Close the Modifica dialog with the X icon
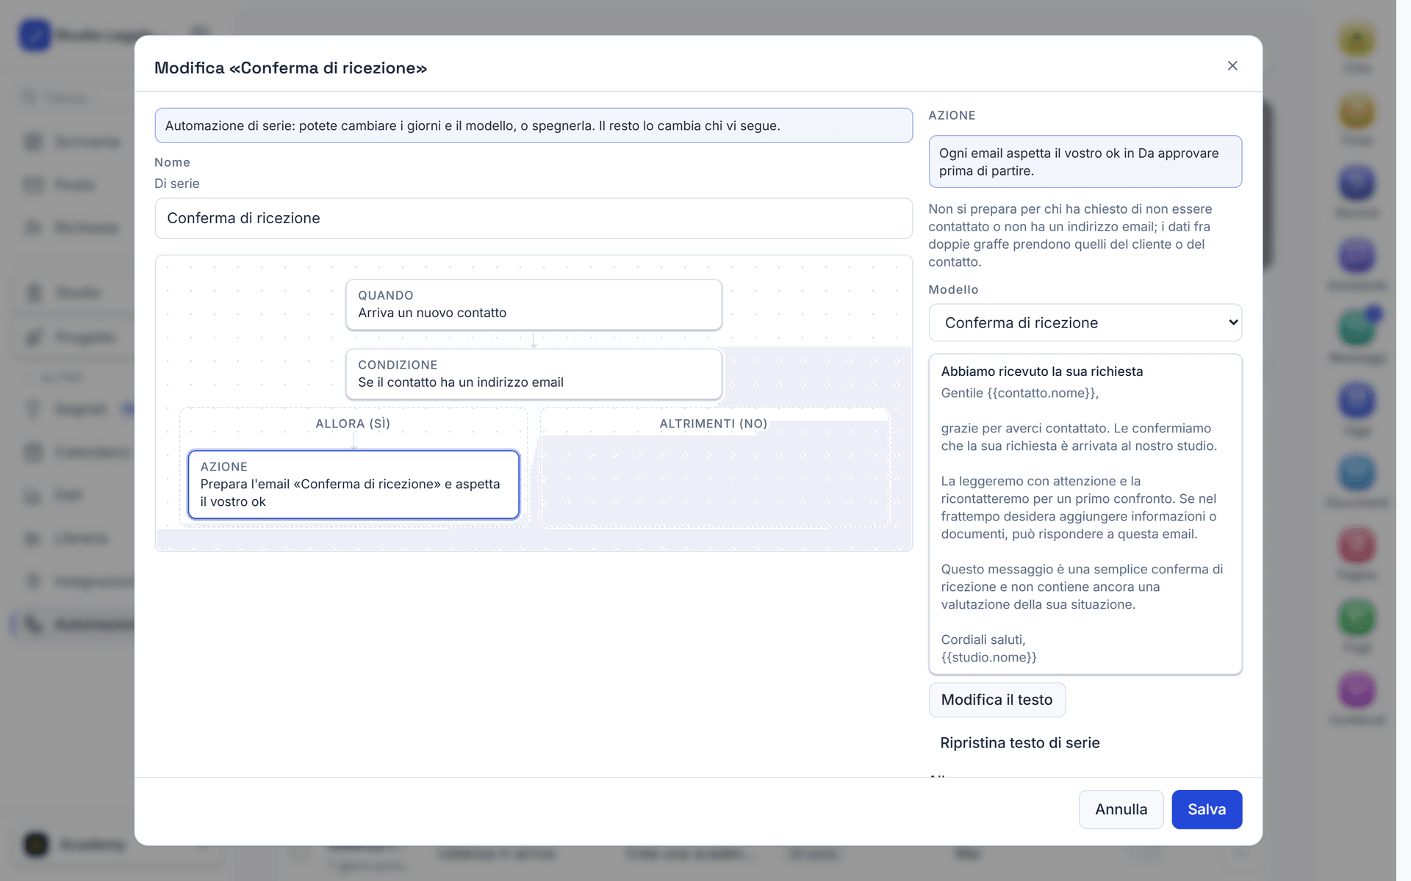This screenshot has width=1411, height=881. click(1232, 66)
